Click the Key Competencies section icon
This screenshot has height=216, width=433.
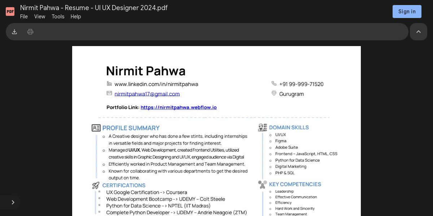click(x=263, y=184)
